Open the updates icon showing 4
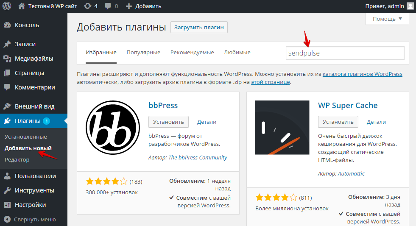The height and width of the screenshot is (226, 416). pos(87,6)
